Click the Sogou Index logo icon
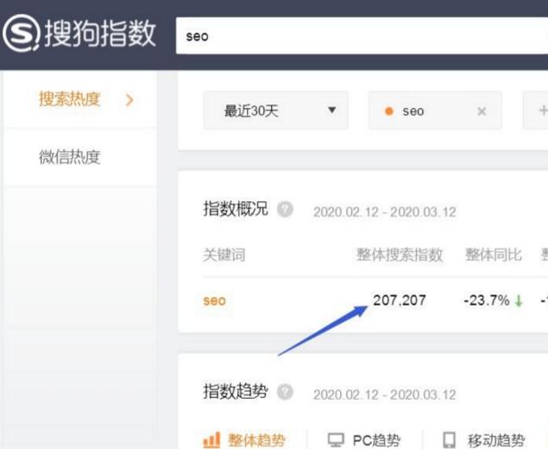548x449 pixels. pyautogui.click(x=22, y=33)
